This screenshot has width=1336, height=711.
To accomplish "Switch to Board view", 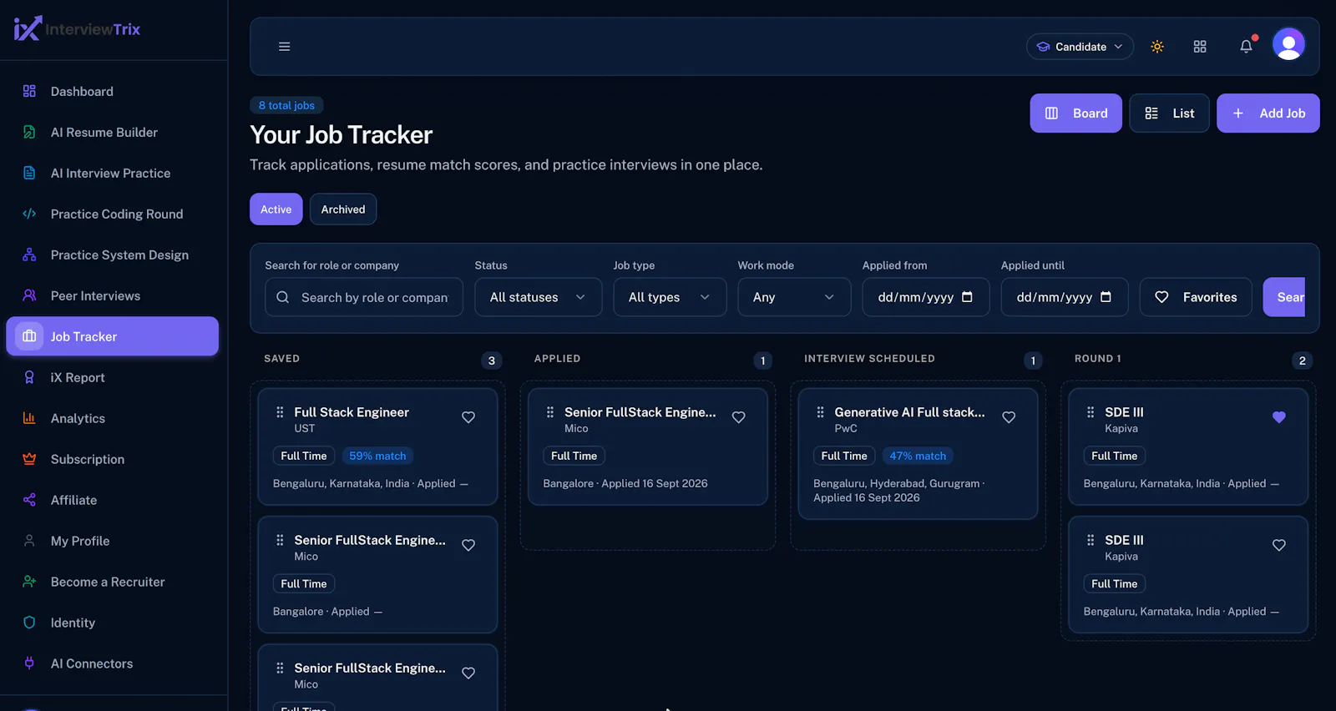I will click(1076, 113).
